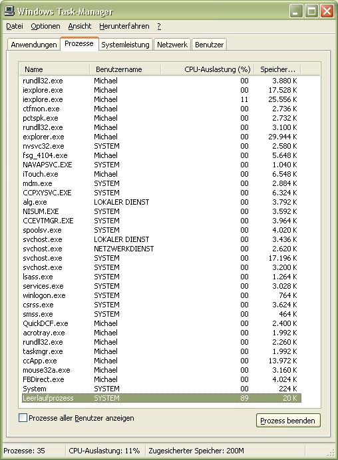Open the ? help menu
Image resolution: width=338 pixels, height=460 pixels.
tap(159, 26)
